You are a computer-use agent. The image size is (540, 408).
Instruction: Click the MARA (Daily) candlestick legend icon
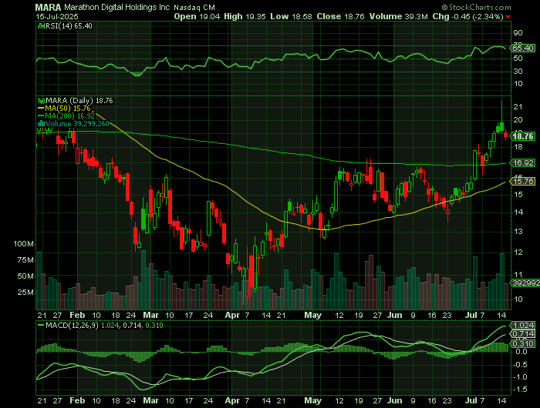click(x=41, y=101)
